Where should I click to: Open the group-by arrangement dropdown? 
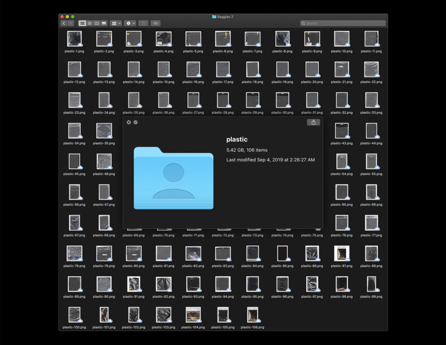116,23
